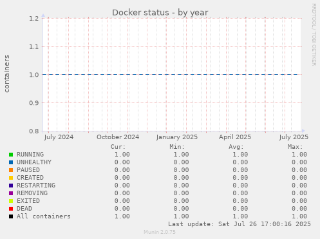Viewport: 320px width, 239px height.
Task: Click the 1.1 y-axis label
Action: coord(34,46)
